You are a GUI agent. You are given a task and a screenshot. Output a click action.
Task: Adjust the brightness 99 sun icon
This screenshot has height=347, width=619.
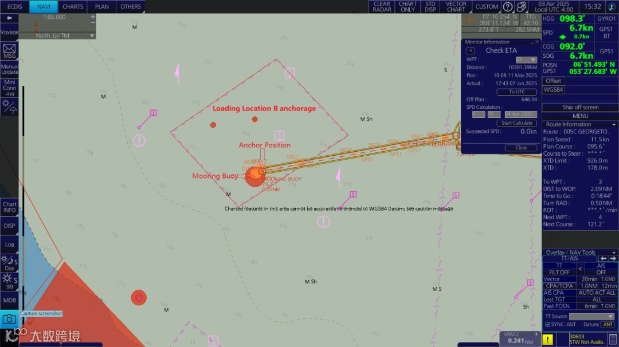tap(9, 282)
